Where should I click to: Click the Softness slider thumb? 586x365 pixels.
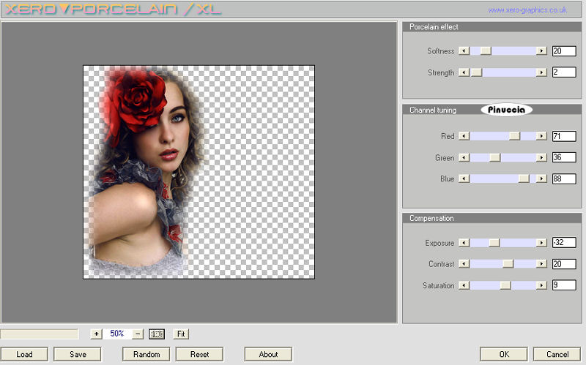click(486, 50)
